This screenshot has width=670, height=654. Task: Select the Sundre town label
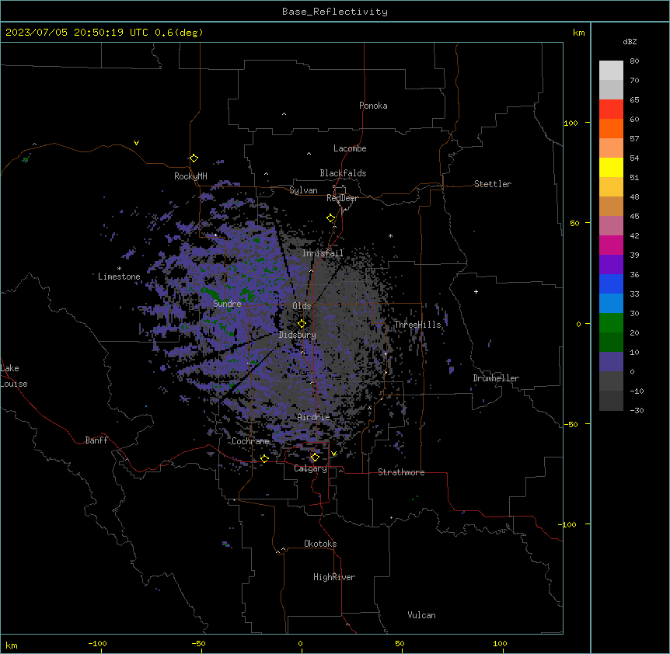[x=227, y=304]
